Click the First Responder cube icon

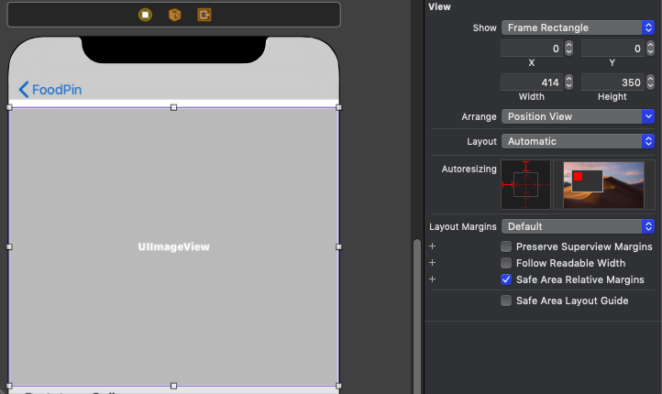coord(174,15)
